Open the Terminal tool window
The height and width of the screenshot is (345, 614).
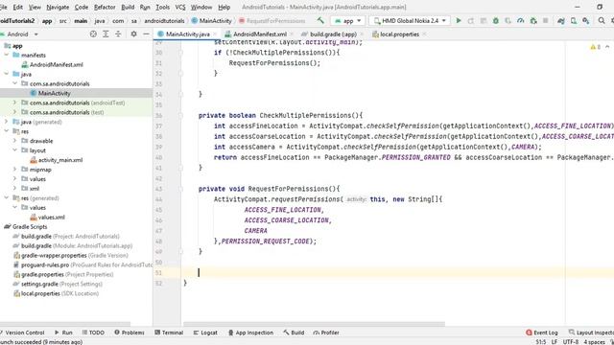(169, 333)
